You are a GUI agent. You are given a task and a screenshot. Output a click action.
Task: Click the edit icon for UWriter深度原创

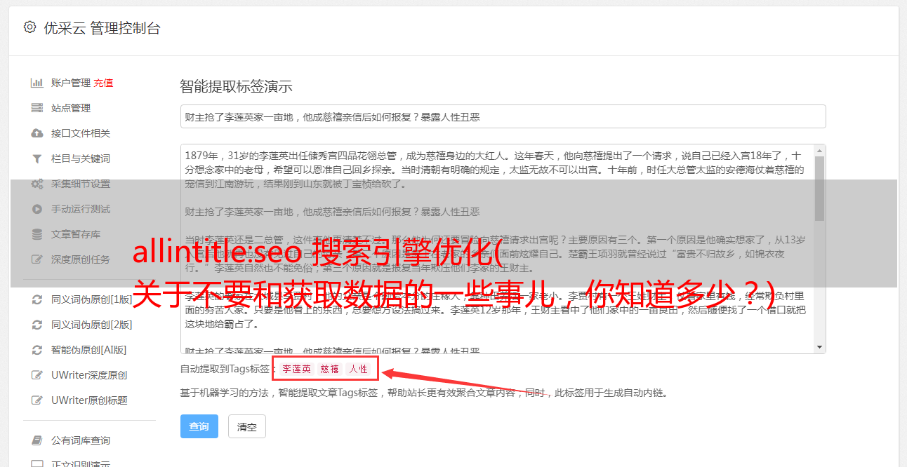point(37,375)
